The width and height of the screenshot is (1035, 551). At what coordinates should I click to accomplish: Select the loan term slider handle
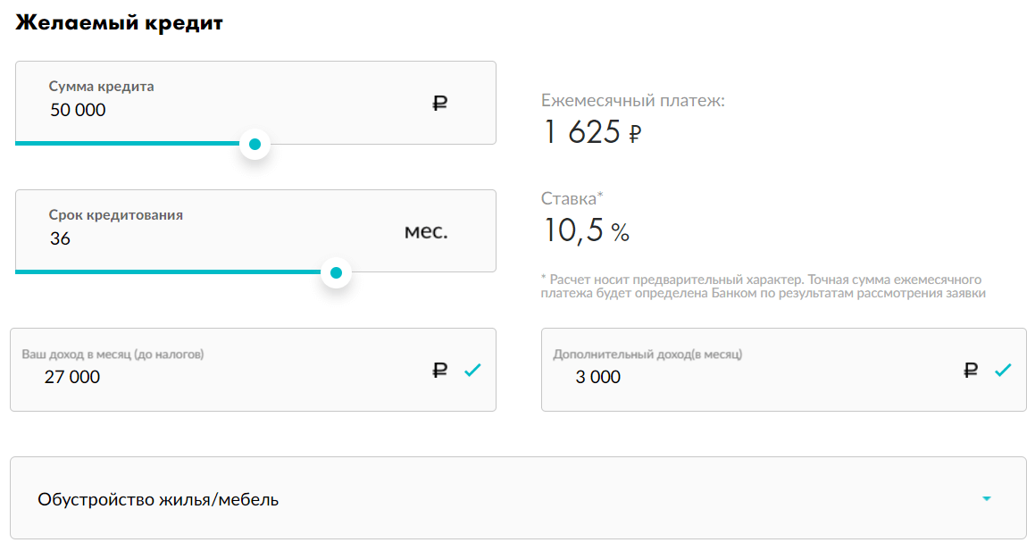[x=336, y=272]
